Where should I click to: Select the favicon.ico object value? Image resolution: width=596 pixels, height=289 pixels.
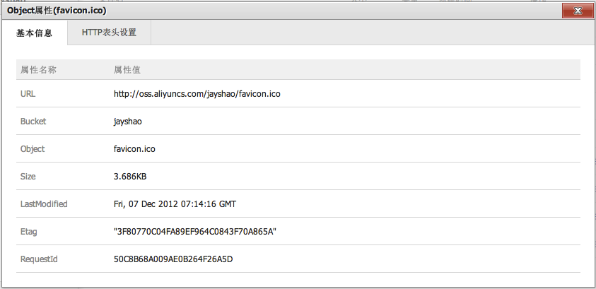point(134,149)
